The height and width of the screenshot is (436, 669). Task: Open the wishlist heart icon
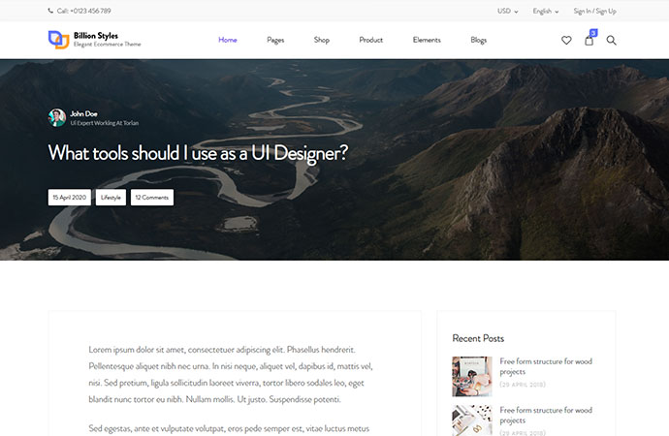(x=566, y=41)
